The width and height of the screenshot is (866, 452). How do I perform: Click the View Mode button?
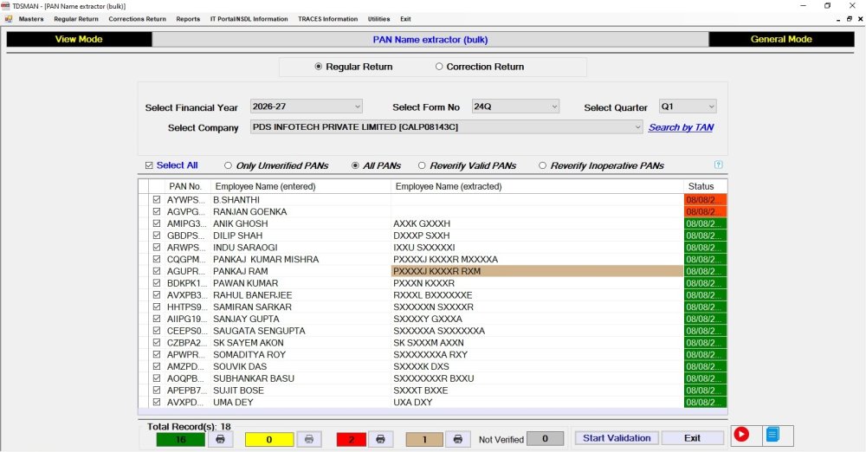pyautogui.click(x=79, y=39)
